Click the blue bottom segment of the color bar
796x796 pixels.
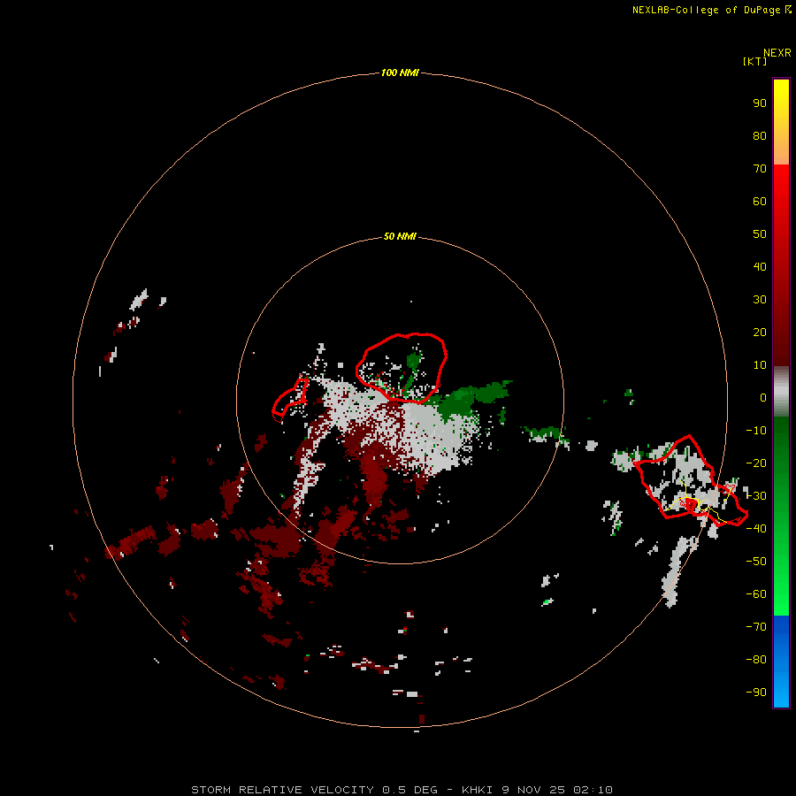(781, 662)
